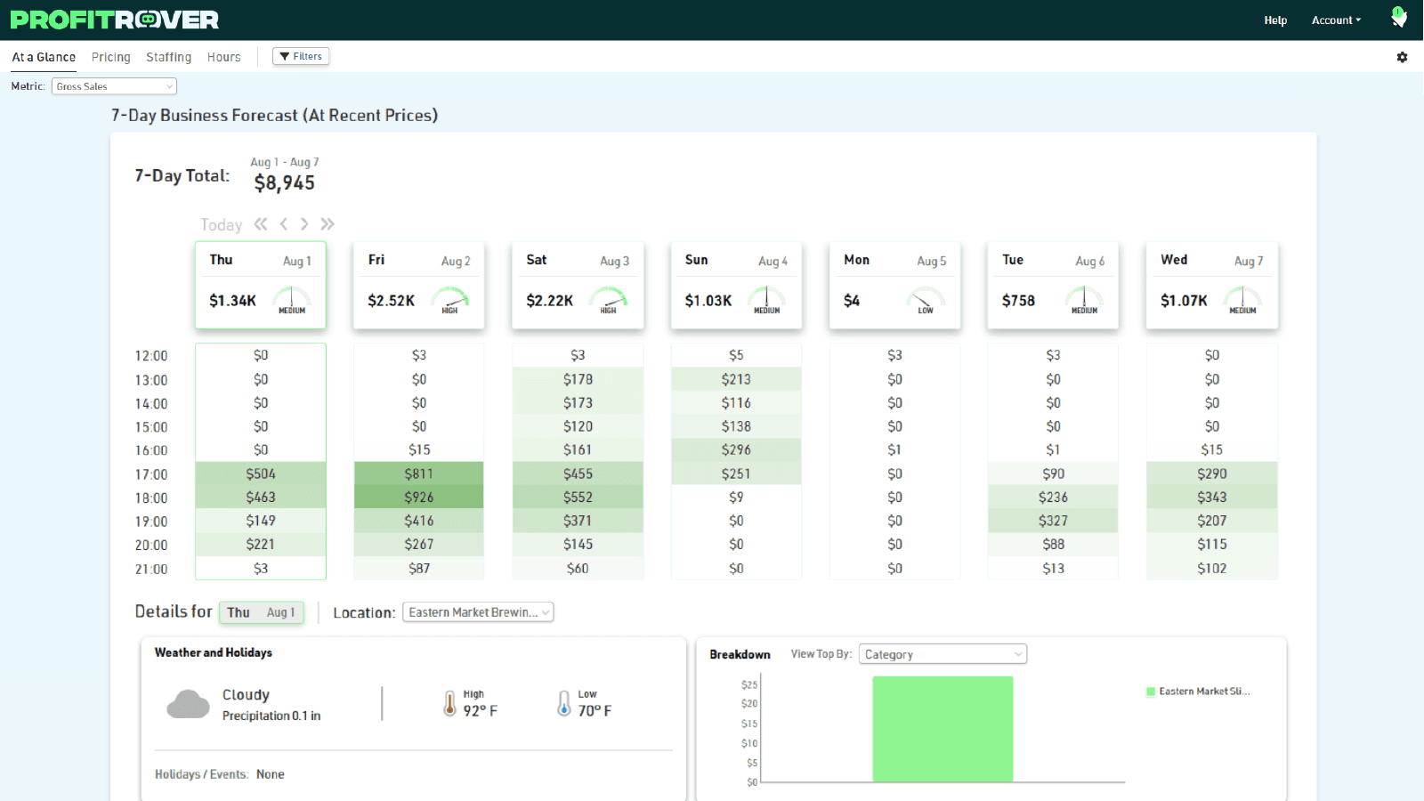Skip forward a week with double-right arrows
This screenshot has width=1424, height=801.
coord(328,224)
